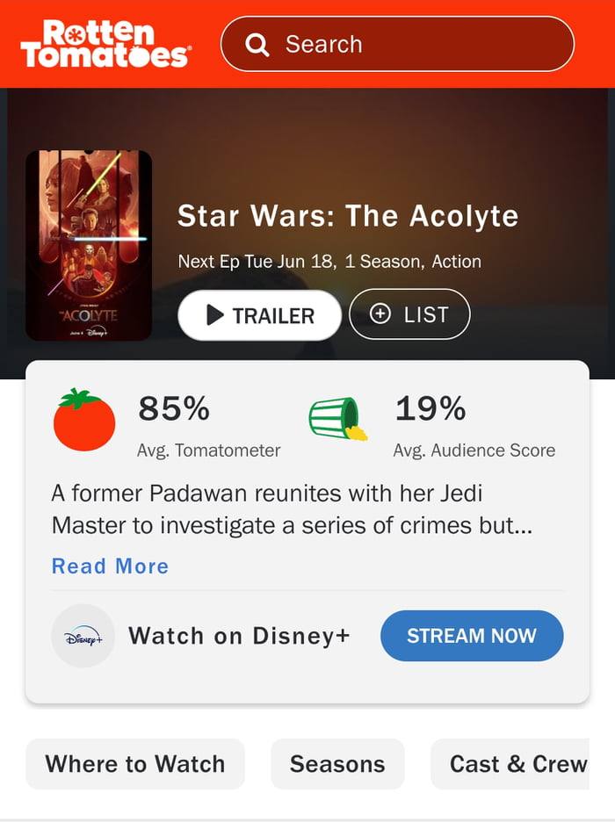The image size is (615, 829).
Task: Click the Watch on Disney+ text
Action: coord(239,636)
